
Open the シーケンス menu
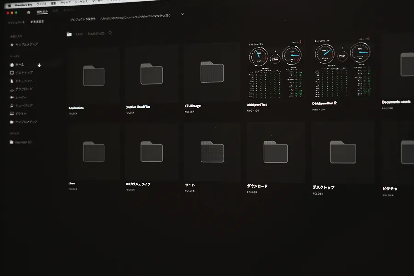81,2
